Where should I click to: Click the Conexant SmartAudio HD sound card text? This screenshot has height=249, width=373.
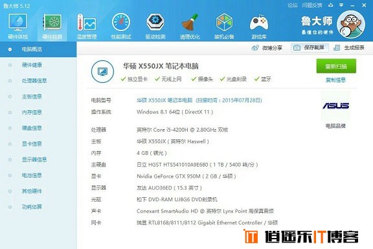click(x=205, y=211)
